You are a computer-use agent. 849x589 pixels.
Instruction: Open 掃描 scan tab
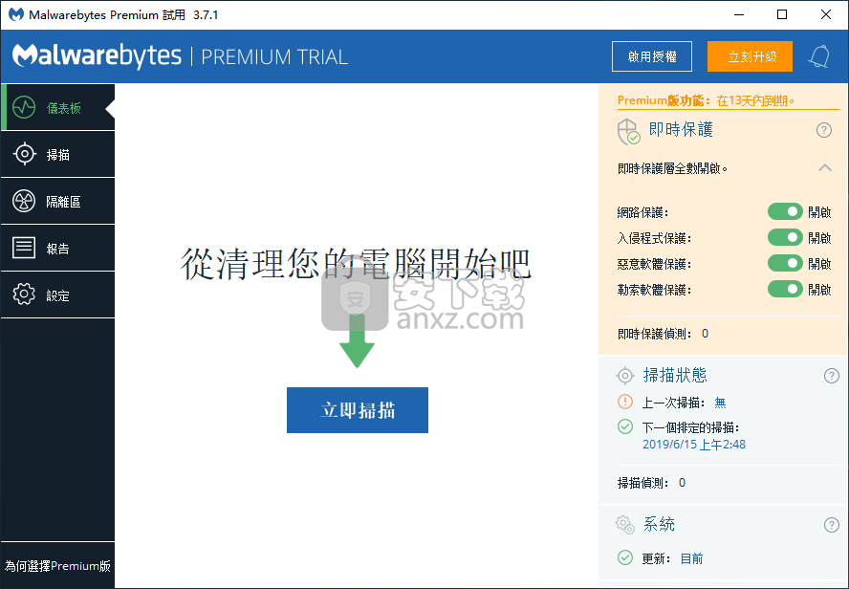[x=57, y=154]
